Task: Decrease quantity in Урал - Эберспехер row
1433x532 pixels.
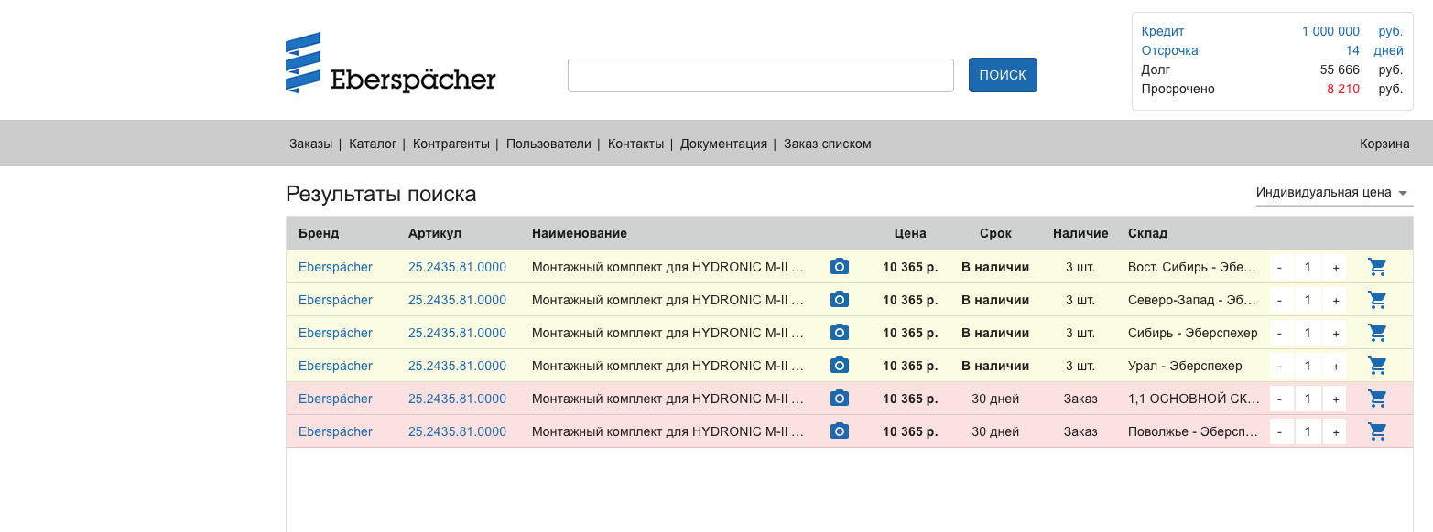Action: pyautogui.click(x=1280, y=367)
